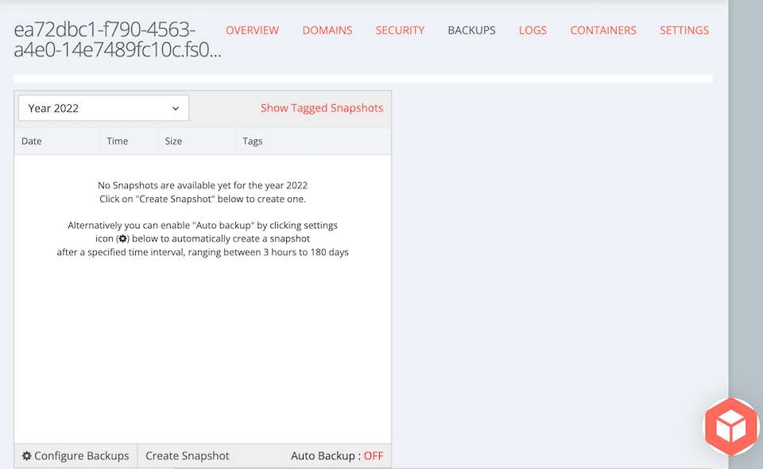Viewport: 763px width, 469px height.
Task: Open the DOMAINS section
Action: tap(327, 30)
